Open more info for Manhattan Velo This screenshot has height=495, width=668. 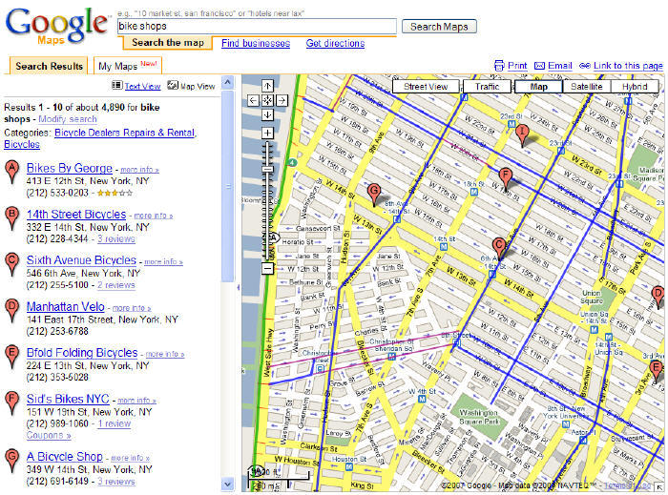[x=132, y=308]
